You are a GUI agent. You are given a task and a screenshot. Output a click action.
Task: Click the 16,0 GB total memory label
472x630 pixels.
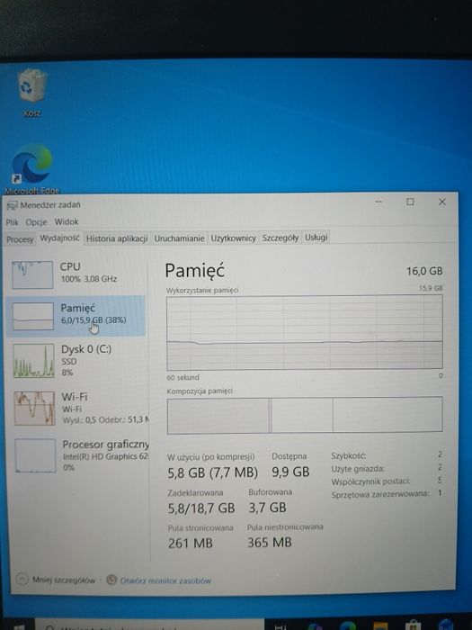pos(424,271)
